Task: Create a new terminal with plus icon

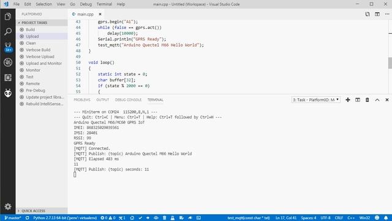Action: 348,99
